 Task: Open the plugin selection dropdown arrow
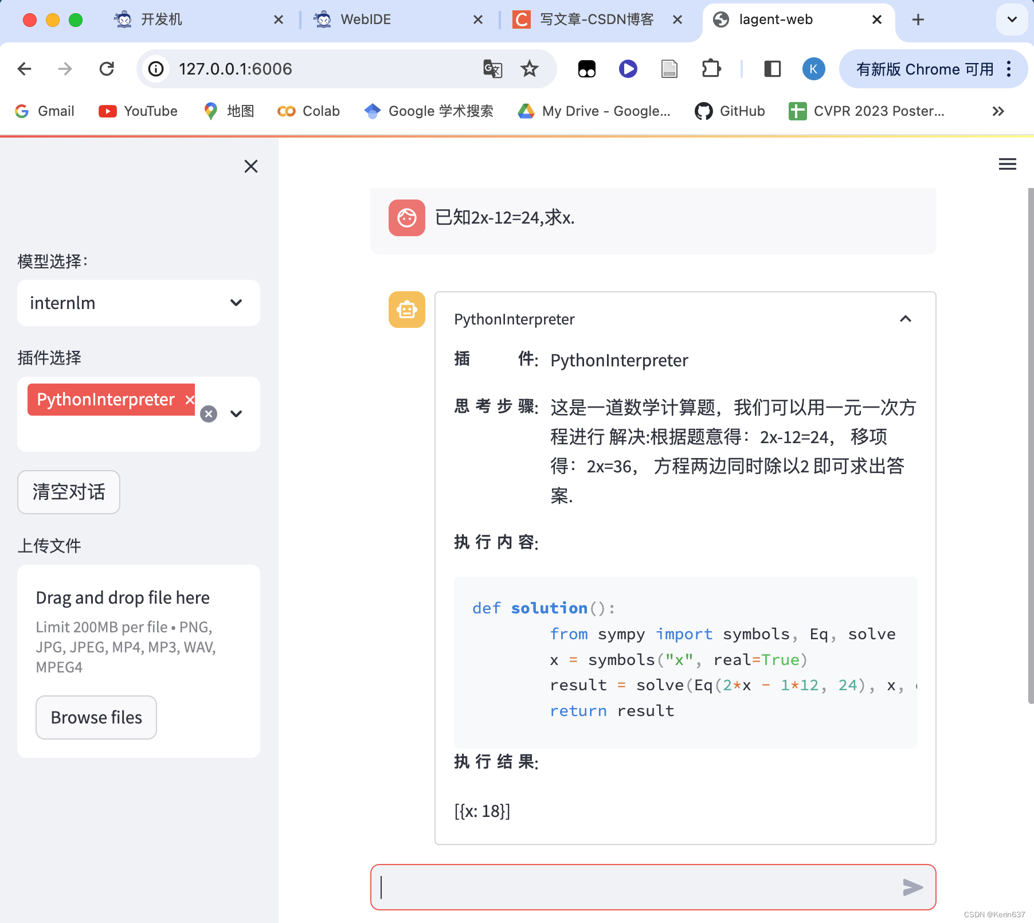tap(236, 414)
